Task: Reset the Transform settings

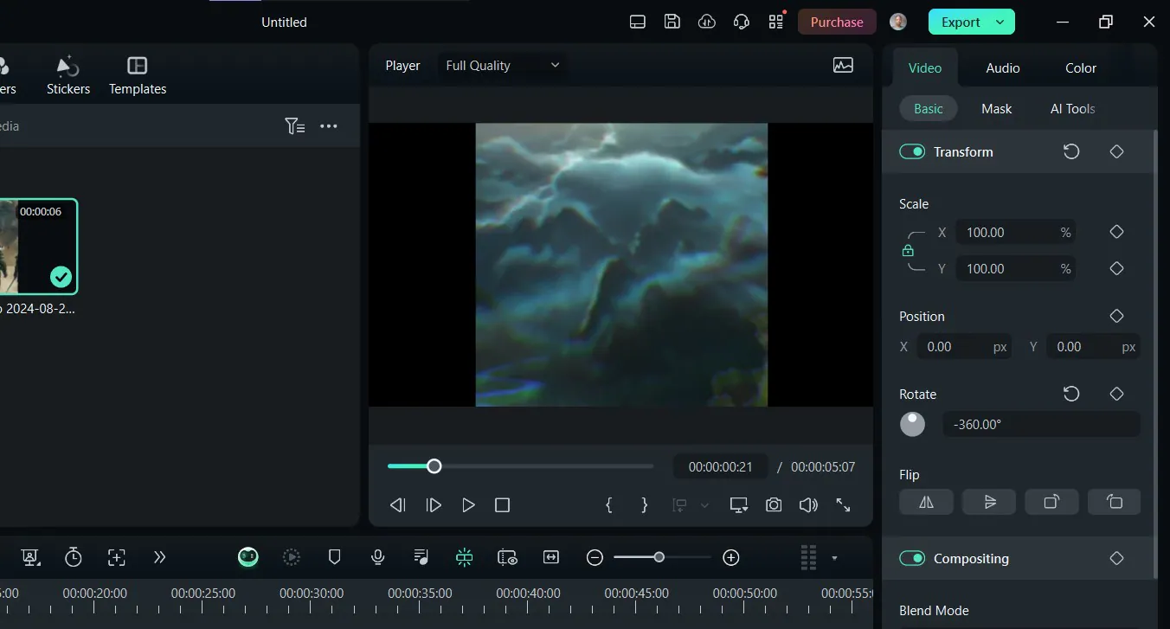Action: tap(1071, 151)
